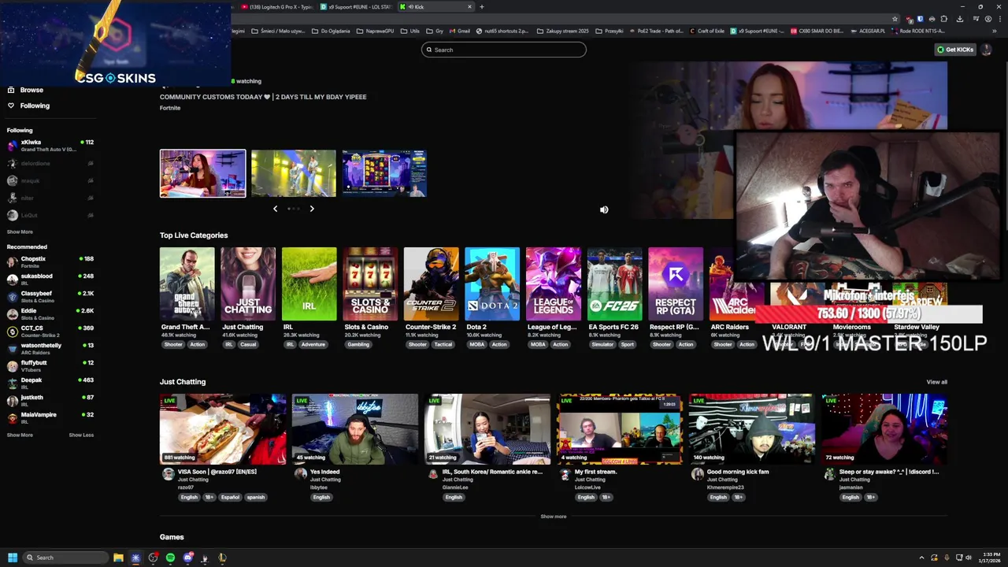Click the Windows taskbar Search box
Screen dimensions: 1008x567
click(65, 558)
